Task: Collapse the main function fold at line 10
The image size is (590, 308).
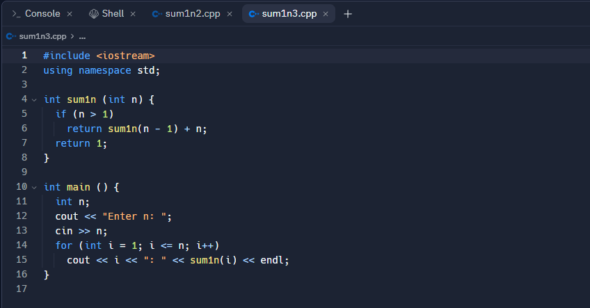Action: pos(34,187)
